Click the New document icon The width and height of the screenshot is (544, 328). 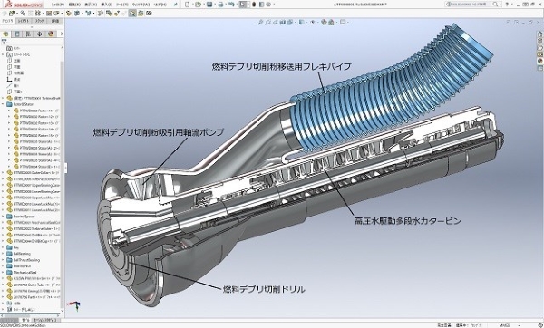[188, 5]
